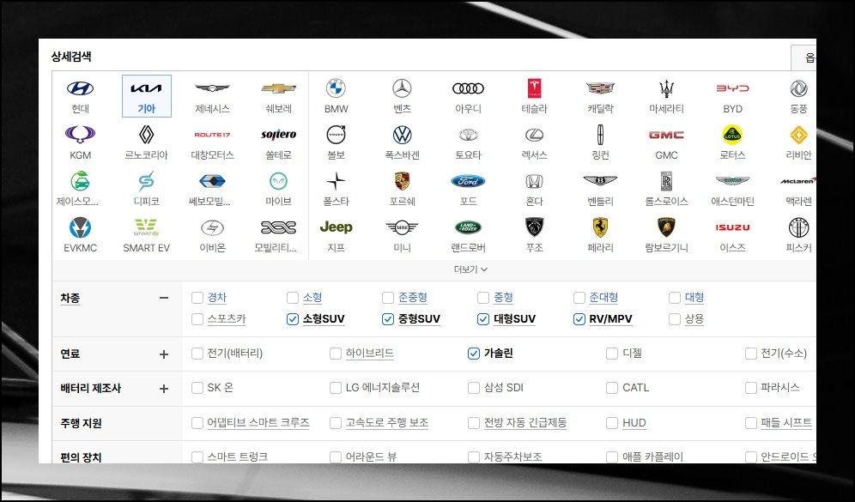This screenshot has width=855, height=502.
Task: Select the Audi (아우디) rings logo
Action: [469, 88]
